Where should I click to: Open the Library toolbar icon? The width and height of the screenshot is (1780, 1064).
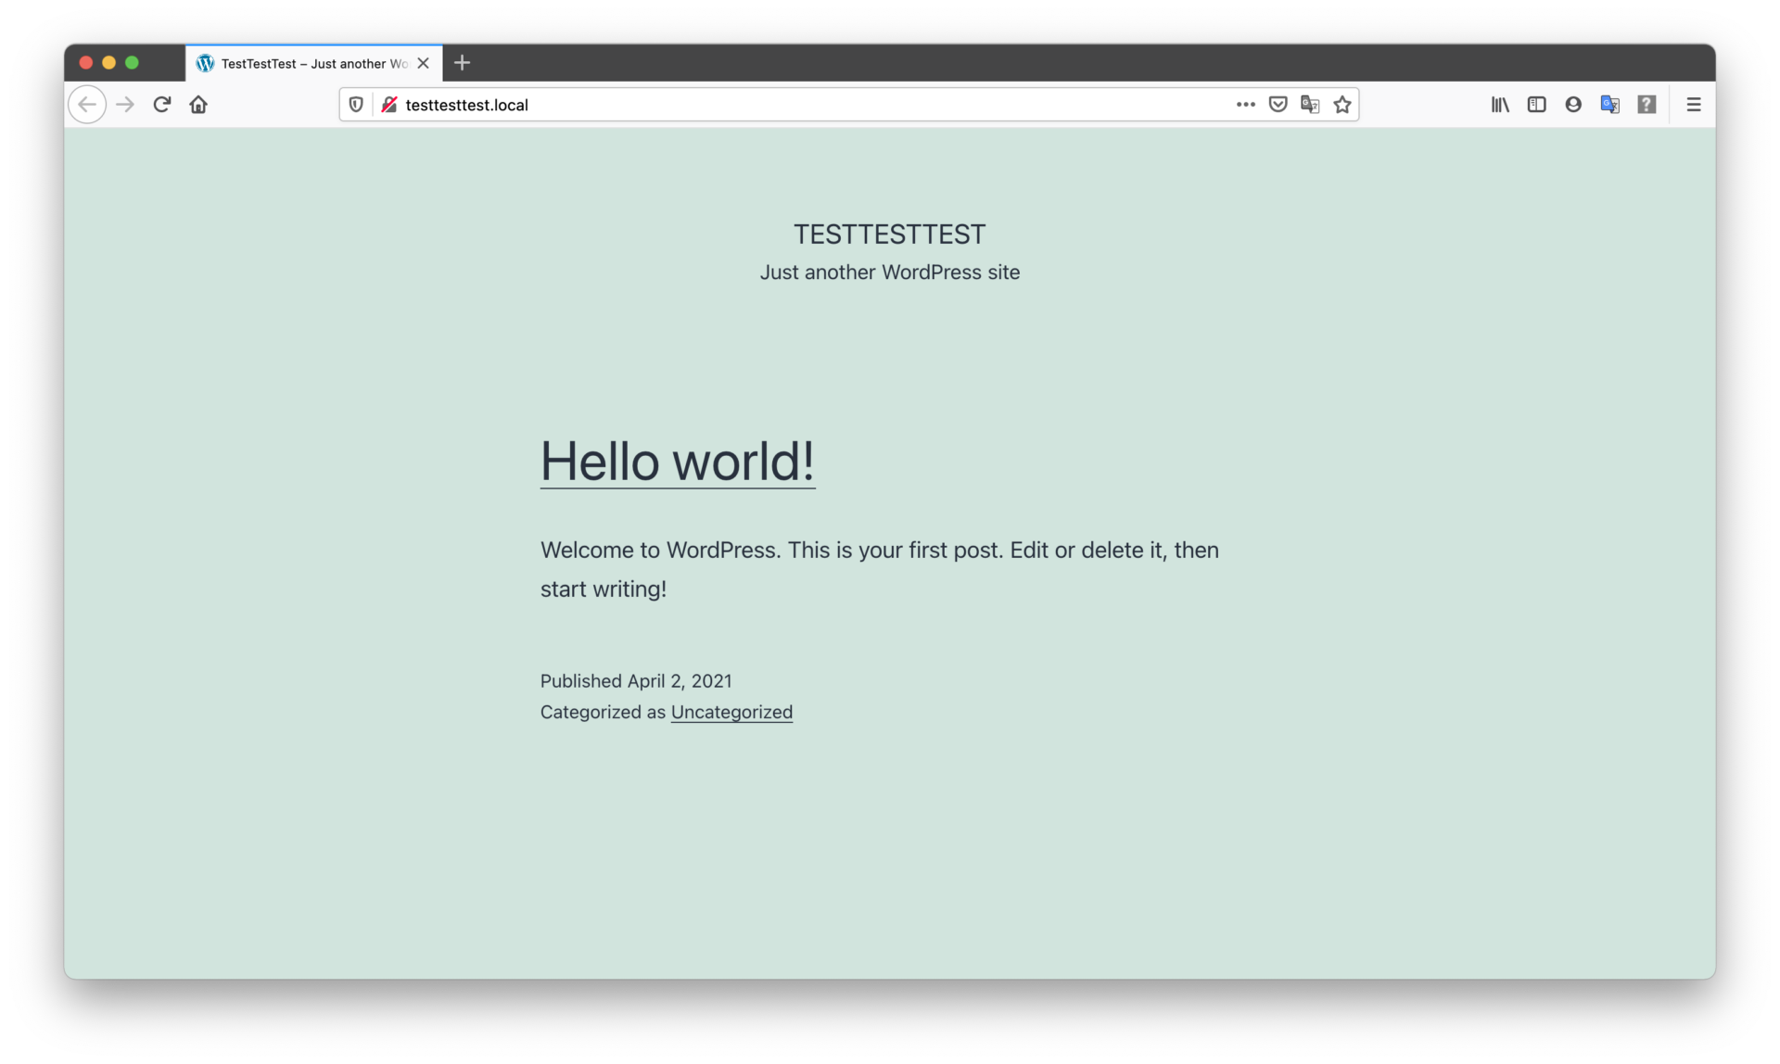tap(1500, 105)
